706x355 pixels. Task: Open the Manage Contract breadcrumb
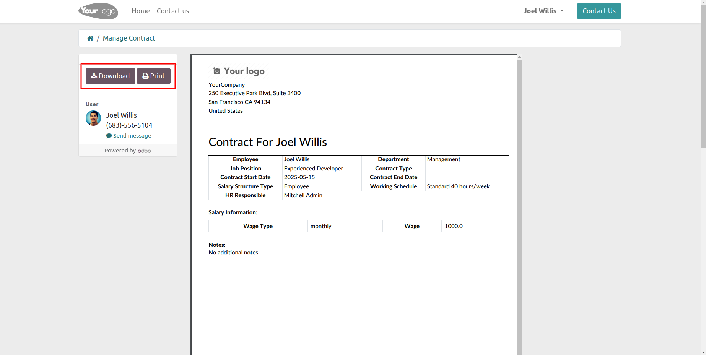129,38
